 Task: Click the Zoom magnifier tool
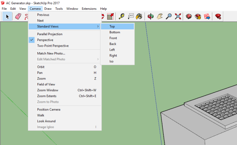point(168,16)
